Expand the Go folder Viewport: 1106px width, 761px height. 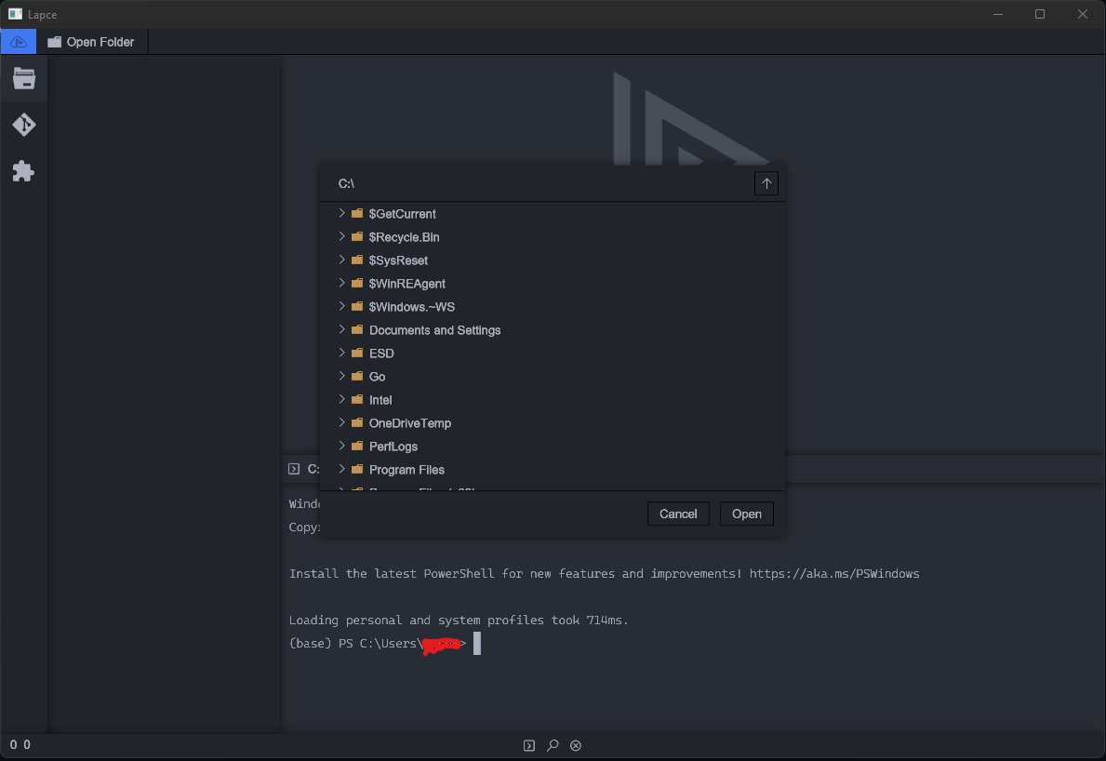click(x=342, y=376)
